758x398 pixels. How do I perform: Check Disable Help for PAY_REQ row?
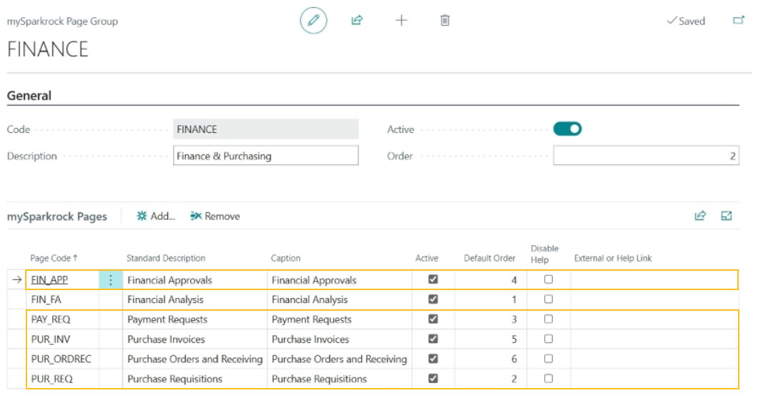tap(548, 319)
